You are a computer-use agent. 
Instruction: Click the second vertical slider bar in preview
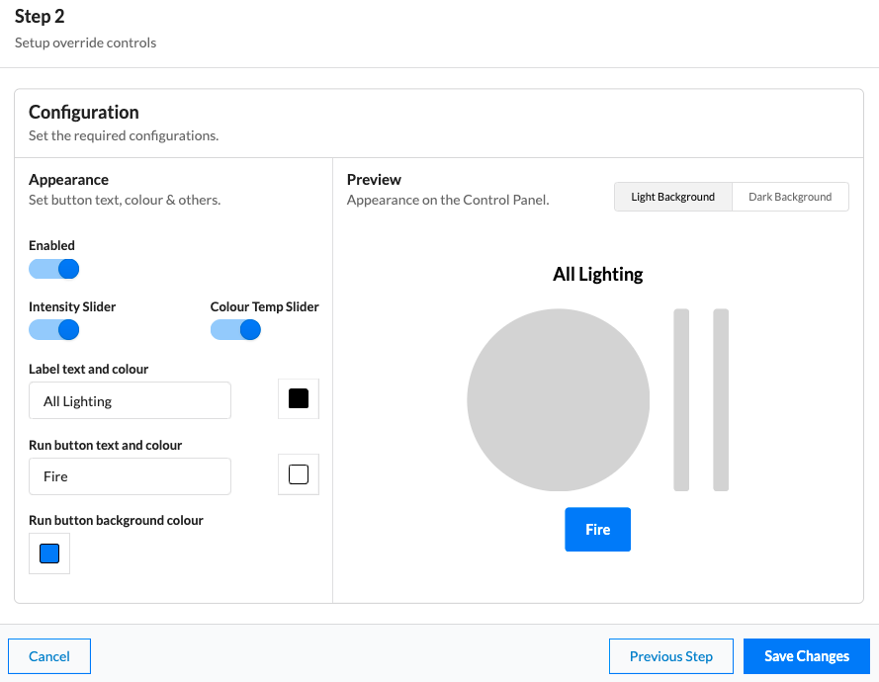coord(721,400)
